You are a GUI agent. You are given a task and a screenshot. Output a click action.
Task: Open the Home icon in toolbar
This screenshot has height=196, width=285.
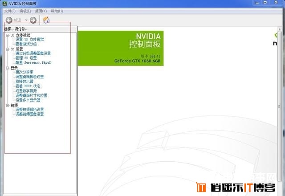pos(46,20)
